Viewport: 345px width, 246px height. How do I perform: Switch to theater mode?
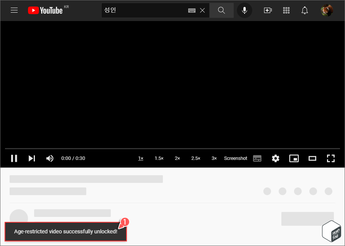312,158
